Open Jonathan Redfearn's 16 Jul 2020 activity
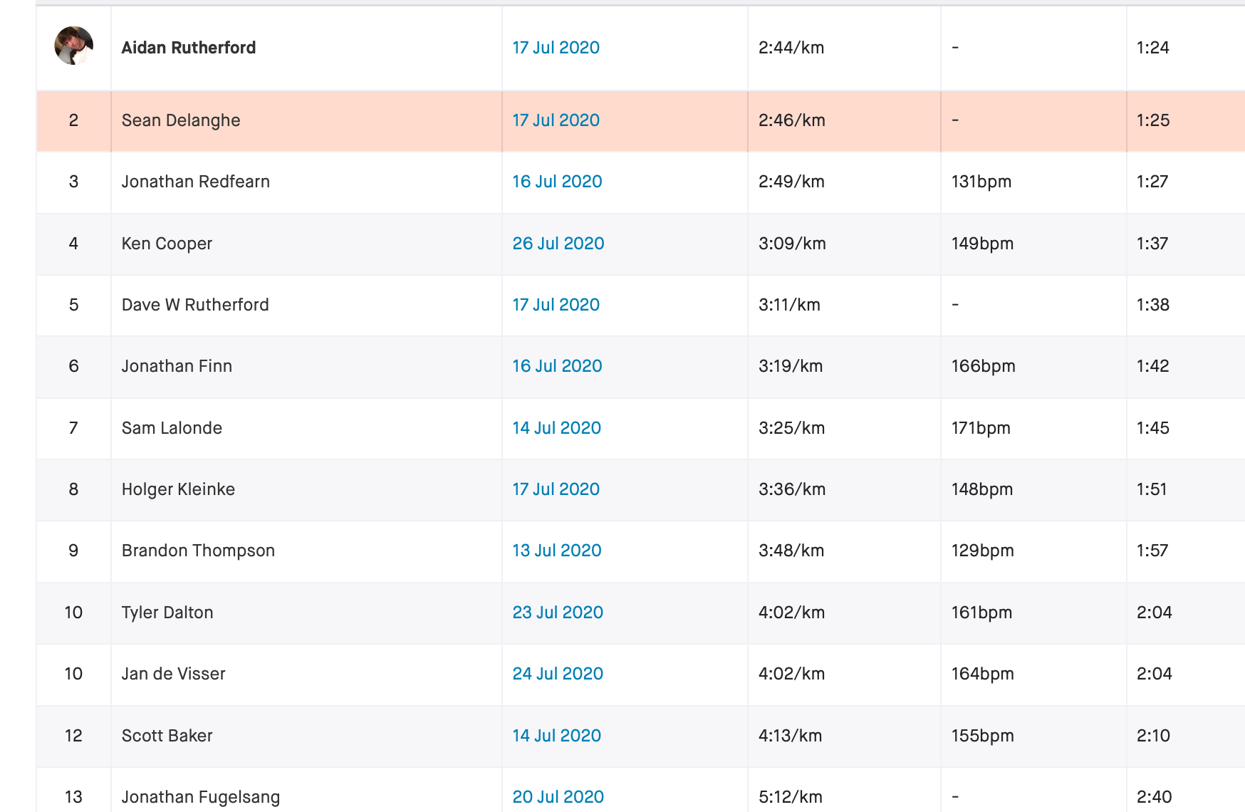Image resolution: width=1245 pixels, height=812 pixels. coord(557,182)
